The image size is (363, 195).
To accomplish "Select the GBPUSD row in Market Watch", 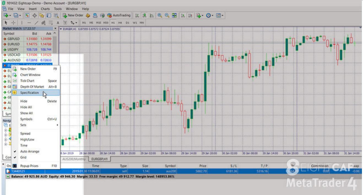I will coord(14,39).
